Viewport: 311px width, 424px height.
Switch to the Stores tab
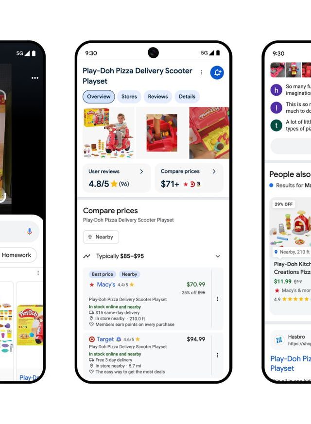129,97
